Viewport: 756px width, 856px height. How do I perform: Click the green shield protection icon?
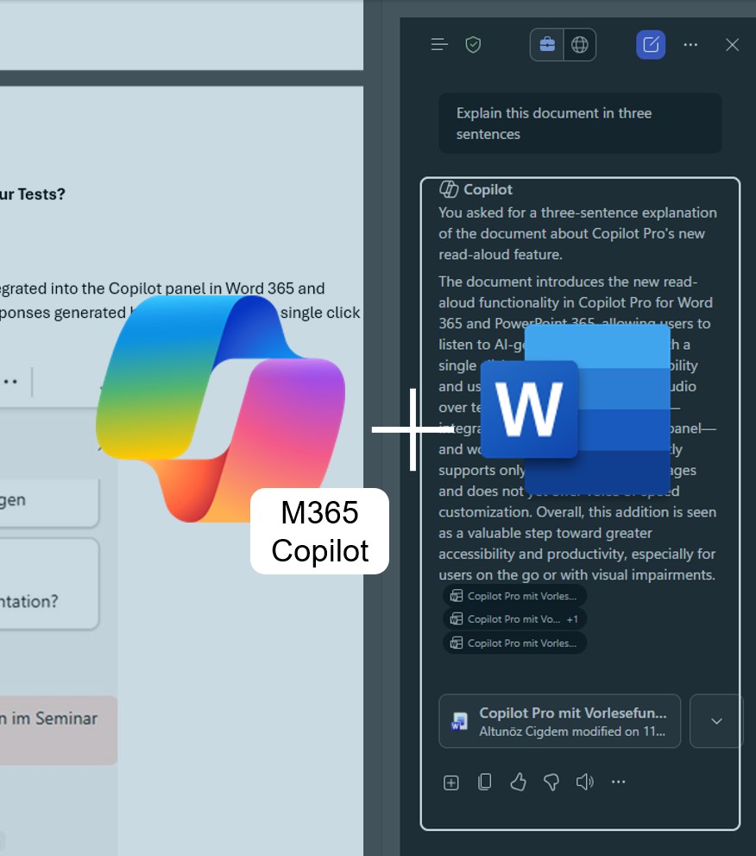click(x=473, y=45)
